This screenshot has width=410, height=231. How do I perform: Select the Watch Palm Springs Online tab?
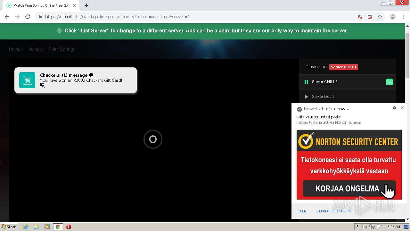click(x=41, y=5)
